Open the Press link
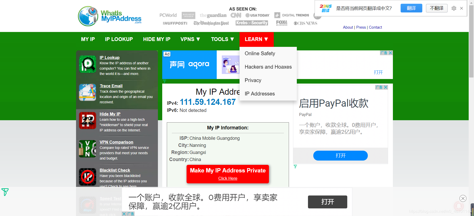Image resolution: width=474 pixels, height=216 pixels. click(x=361, y=27)
